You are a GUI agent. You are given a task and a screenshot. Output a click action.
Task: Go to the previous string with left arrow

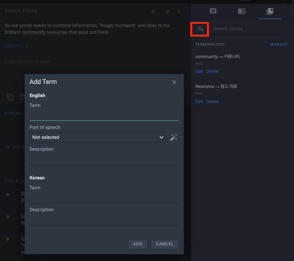(154, 11)
